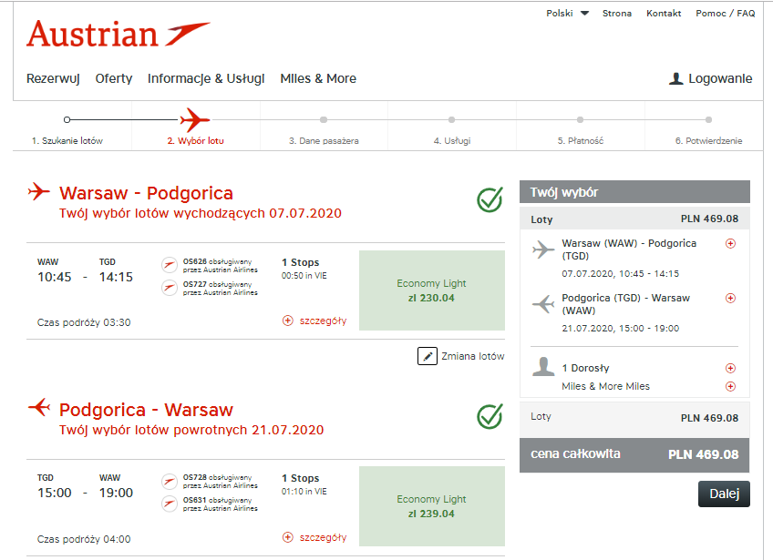The height and width of the screenshot is (560, 773).
Task: Open the Strona link
Action: [x=617, y=14]
